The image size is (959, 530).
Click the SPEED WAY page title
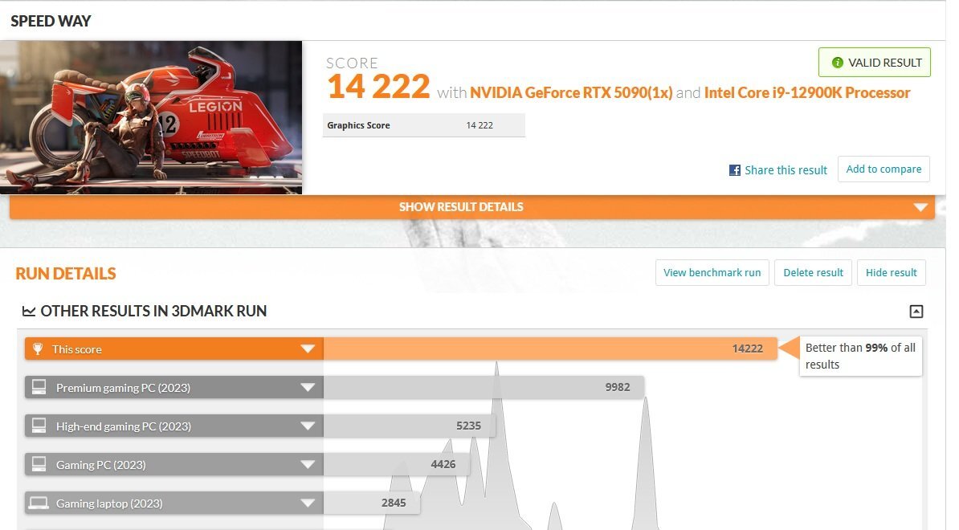pos(51,21)
